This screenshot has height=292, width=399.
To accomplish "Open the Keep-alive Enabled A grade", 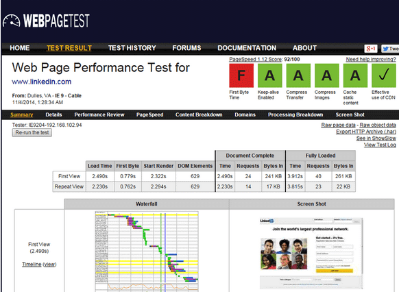I will [x=269, y=75].
